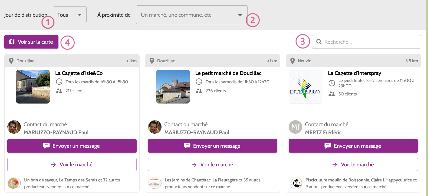Send a message to La Cagette d'Isle&Co contact
The height and width of the screenshot is (196, 428).
(x=72, y=146)
